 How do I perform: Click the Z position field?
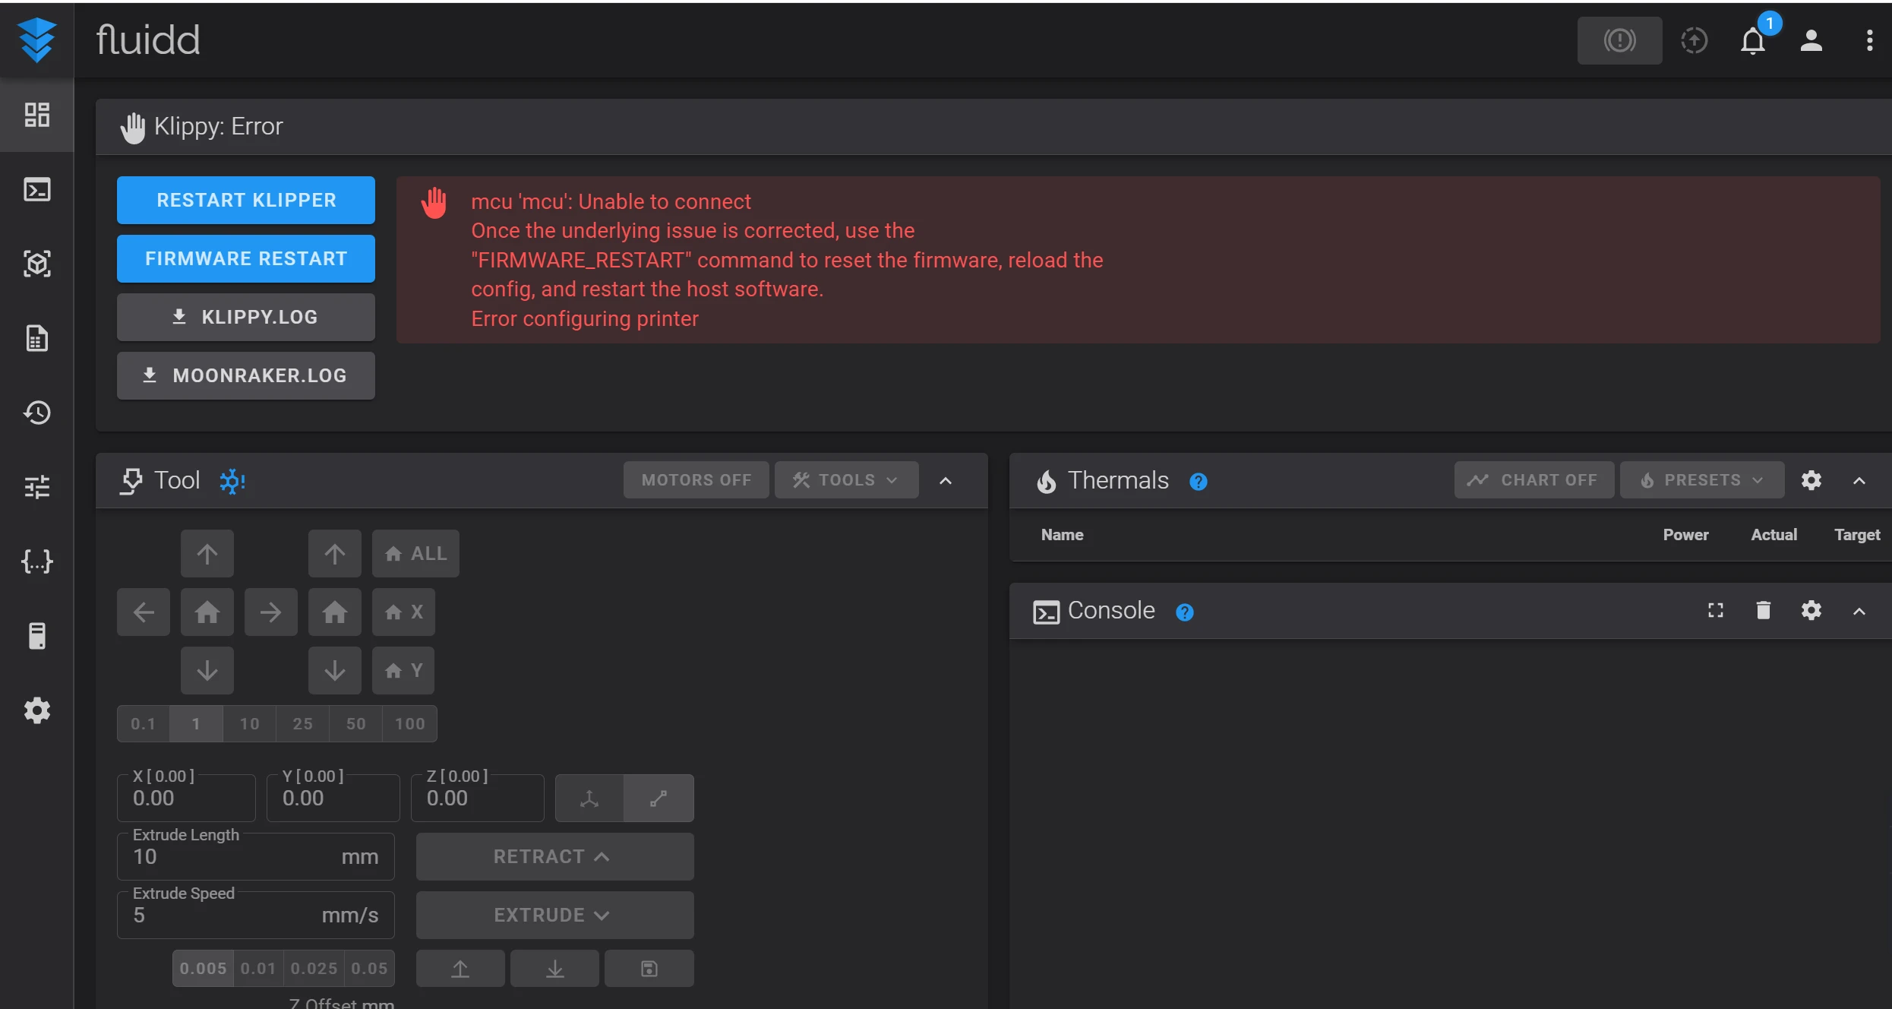point(478,798)
